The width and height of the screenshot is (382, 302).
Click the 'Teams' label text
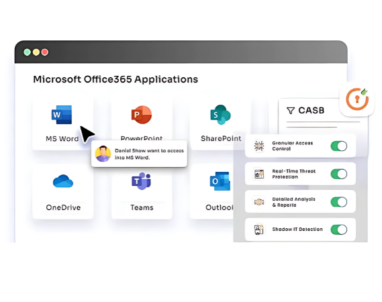142,207
